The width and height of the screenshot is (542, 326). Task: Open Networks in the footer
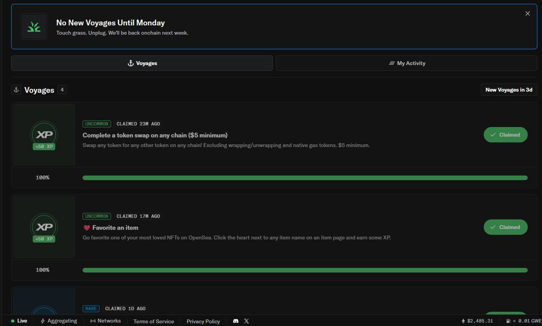[106, 321]
